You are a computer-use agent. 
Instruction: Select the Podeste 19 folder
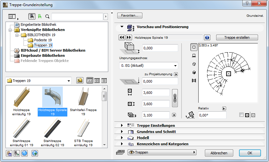pyautogui.click(x=43, y=40)
